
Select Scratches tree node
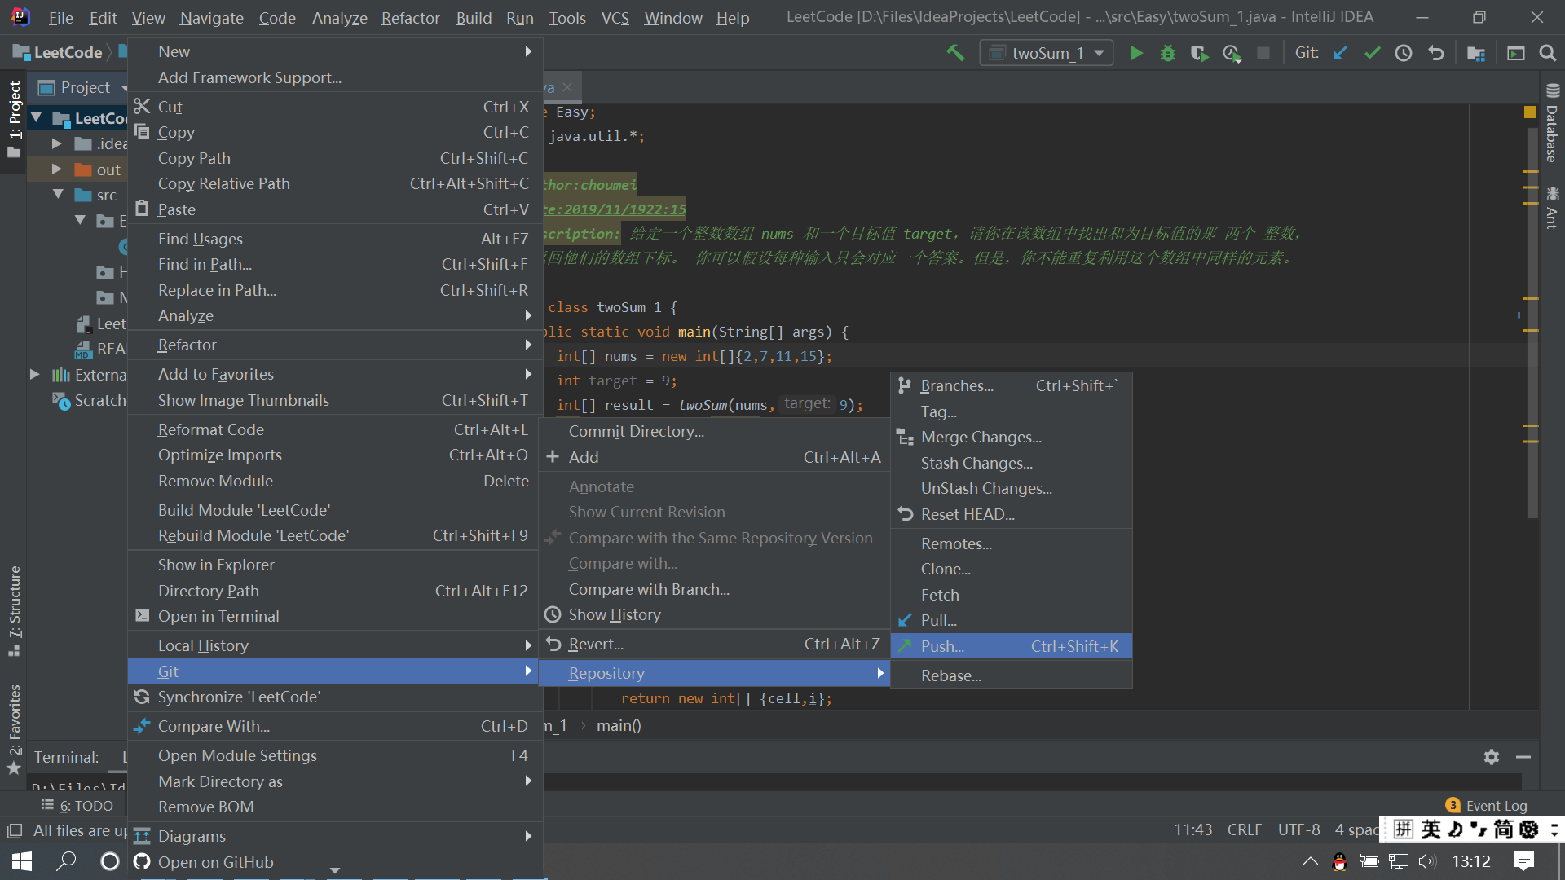pyautogui.click(x=89, y=400)
